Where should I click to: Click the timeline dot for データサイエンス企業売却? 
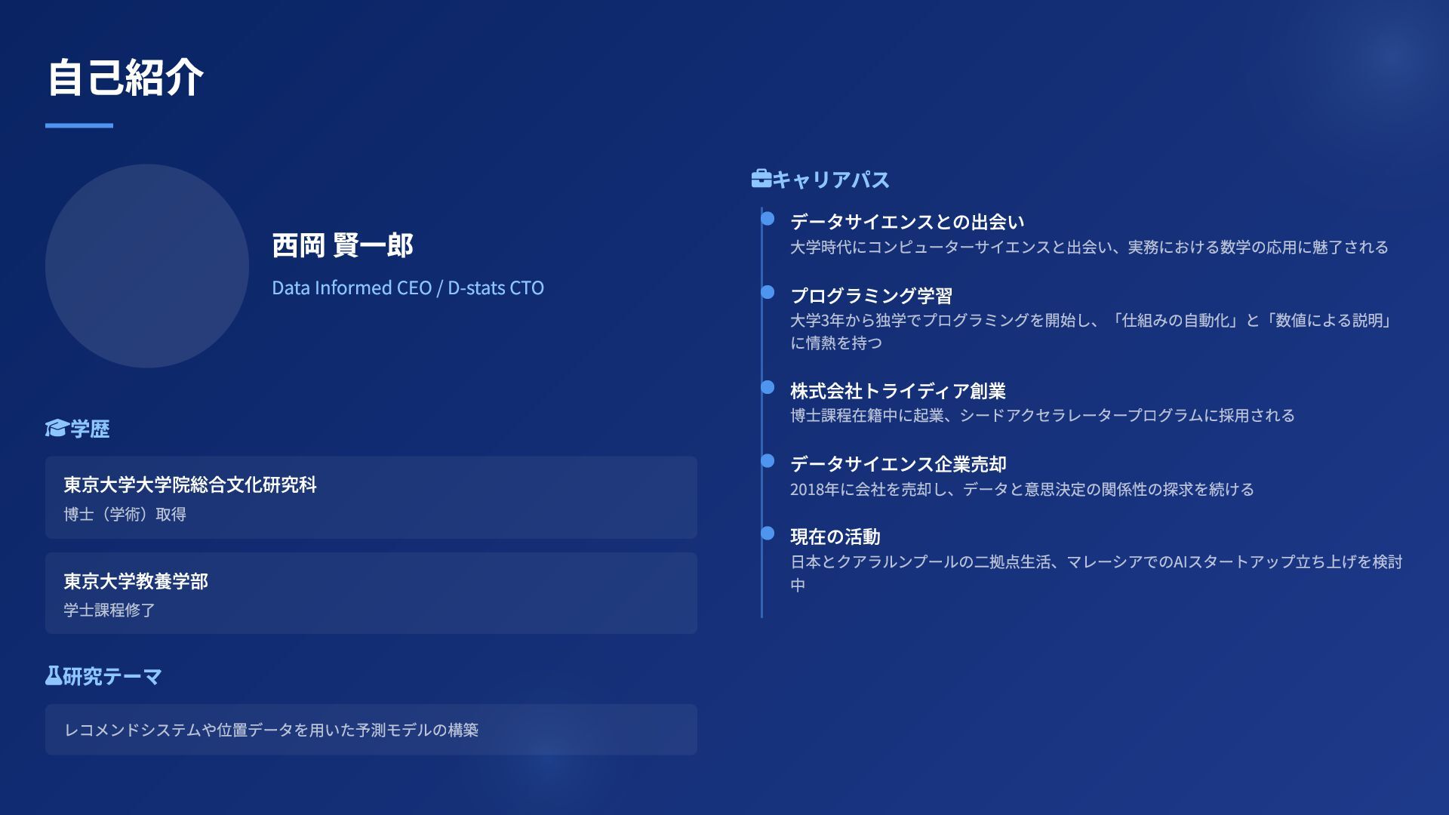(768, 460)
